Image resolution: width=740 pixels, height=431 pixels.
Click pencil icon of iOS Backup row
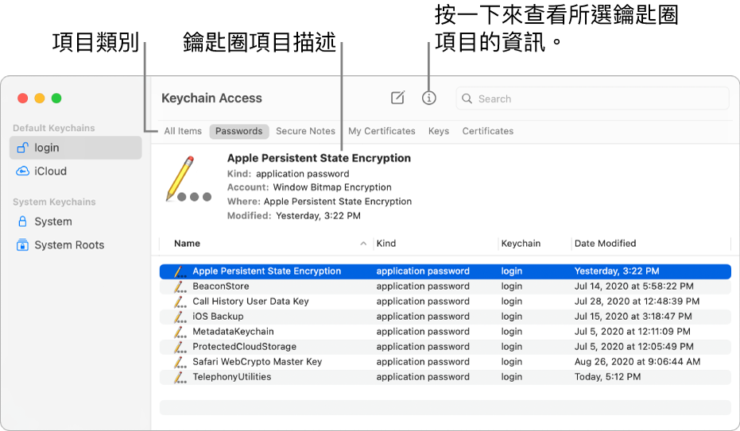click(x=180, y=317)
